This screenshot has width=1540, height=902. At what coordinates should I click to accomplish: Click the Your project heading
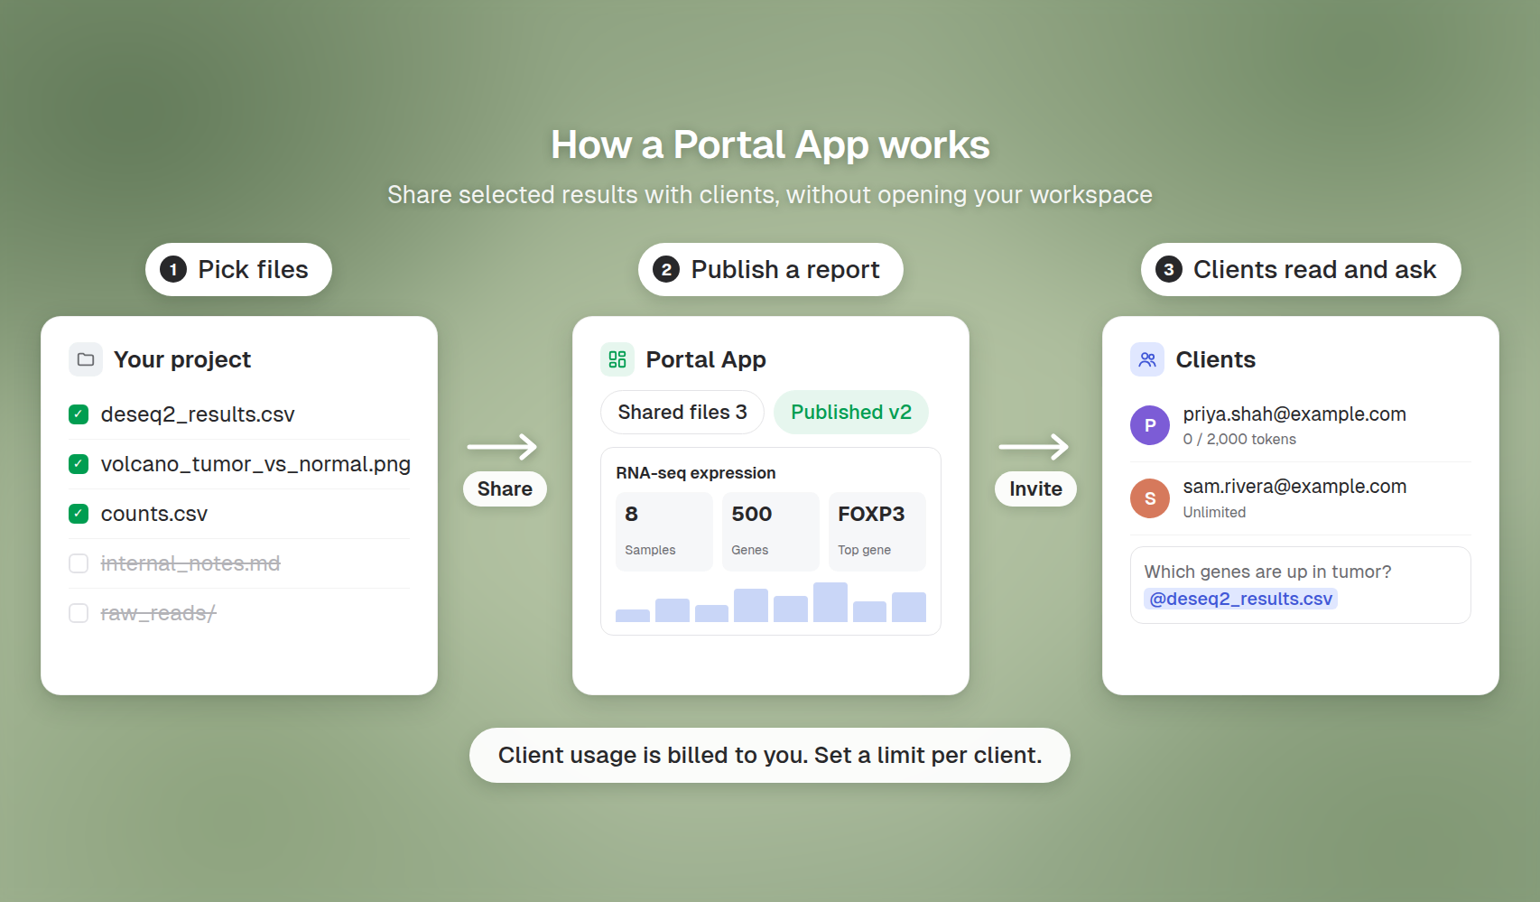[182, 359]
